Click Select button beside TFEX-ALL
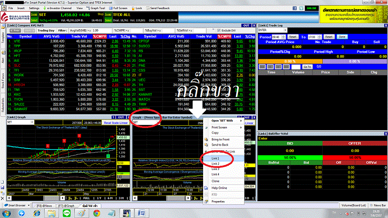Image resolution: width=388 pixels, height=218 pixels. 108,20
